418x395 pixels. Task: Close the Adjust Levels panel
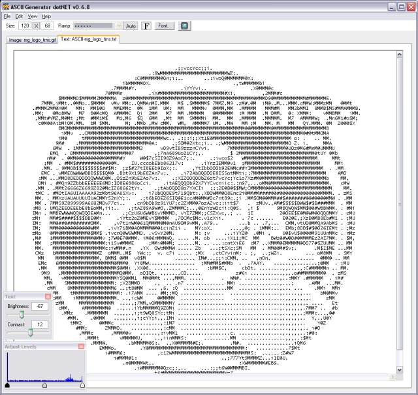81,347
